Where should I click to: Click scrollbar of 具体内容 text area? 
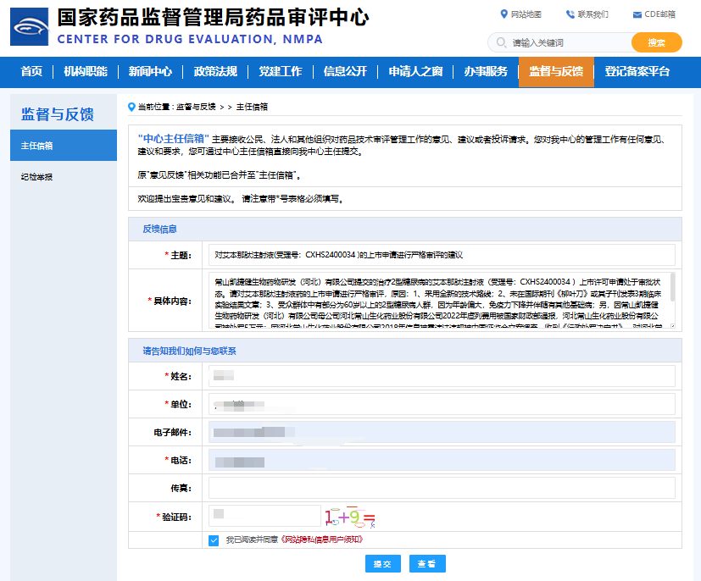(x=672, y=288)
